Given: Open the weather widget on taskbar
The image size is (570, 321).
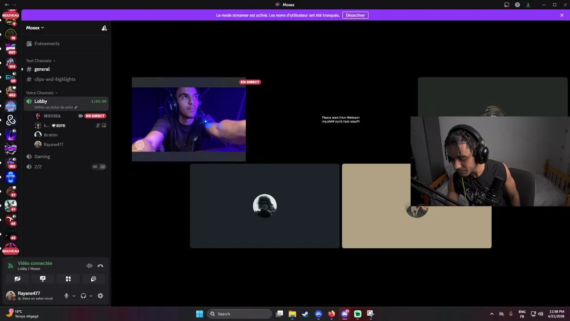Looking at the screenshot, I should point(22,314).
